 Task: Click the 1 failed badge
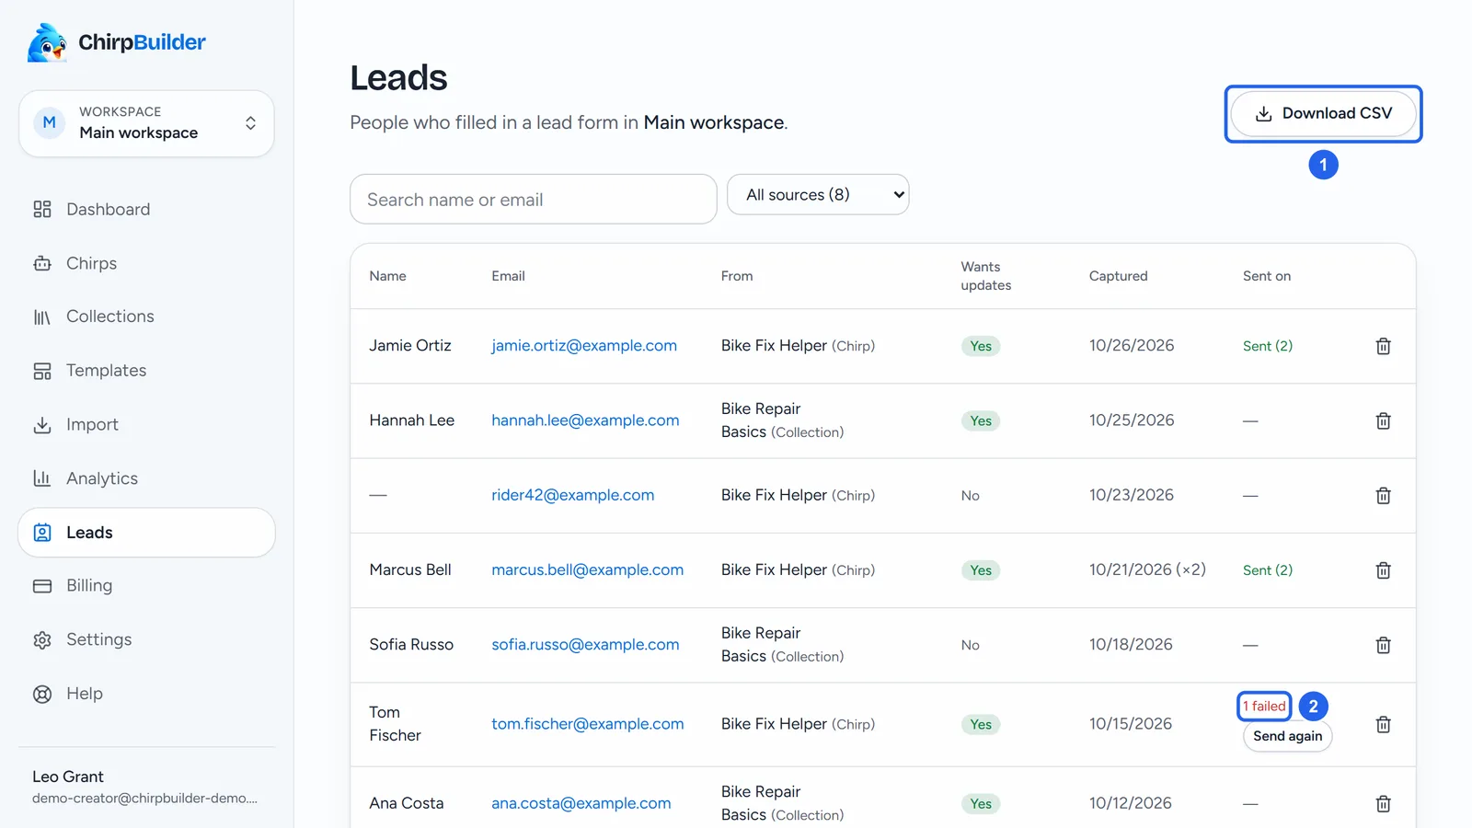click(1264, 707)
